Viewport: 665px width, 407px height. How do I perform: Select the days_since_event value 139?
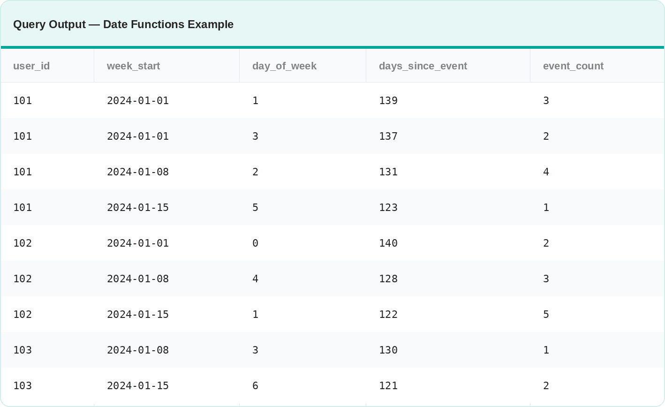(388, 100)
